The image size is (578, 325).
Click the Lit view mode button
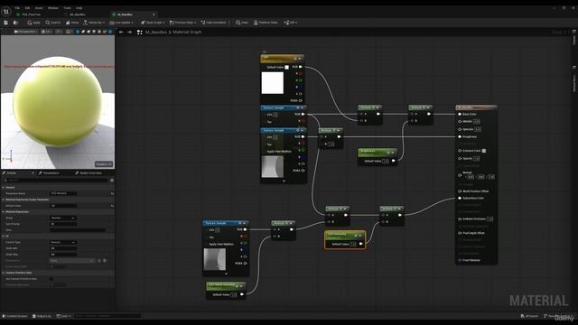pyautogui.click(x=46, y=32)
